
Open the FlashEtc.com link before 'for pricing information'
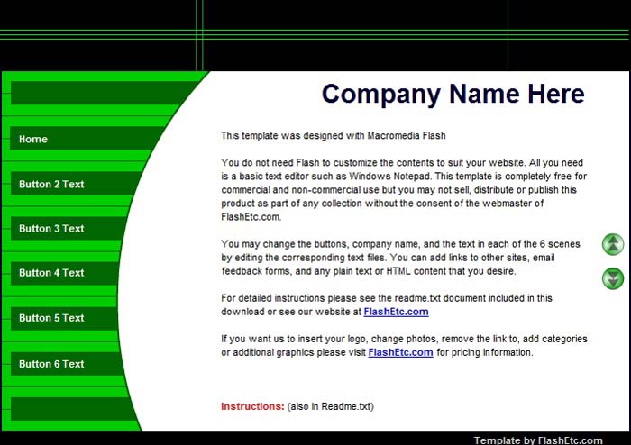coord(400,352)
